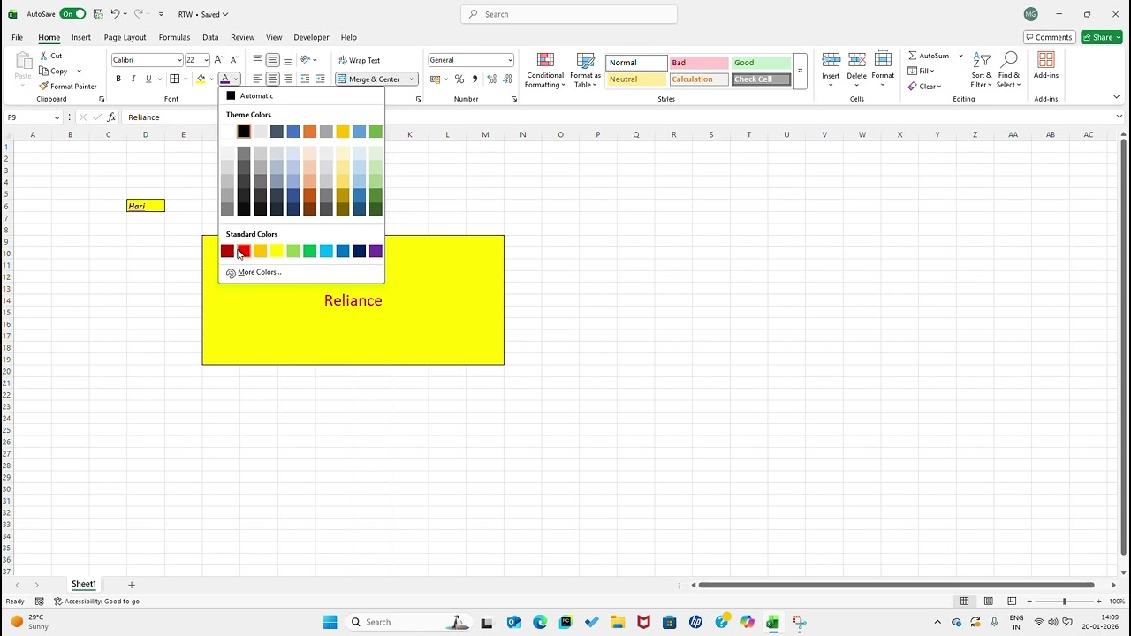This screenshot has height=636, width=1131.
Task: Toggle Underline formatting
Action: (x=148, y=79)
